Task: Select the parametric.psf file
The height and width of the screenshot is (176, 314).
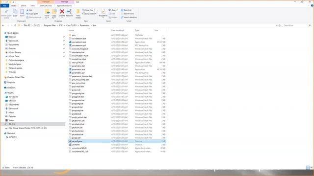Action: click(x=117, y=73)
